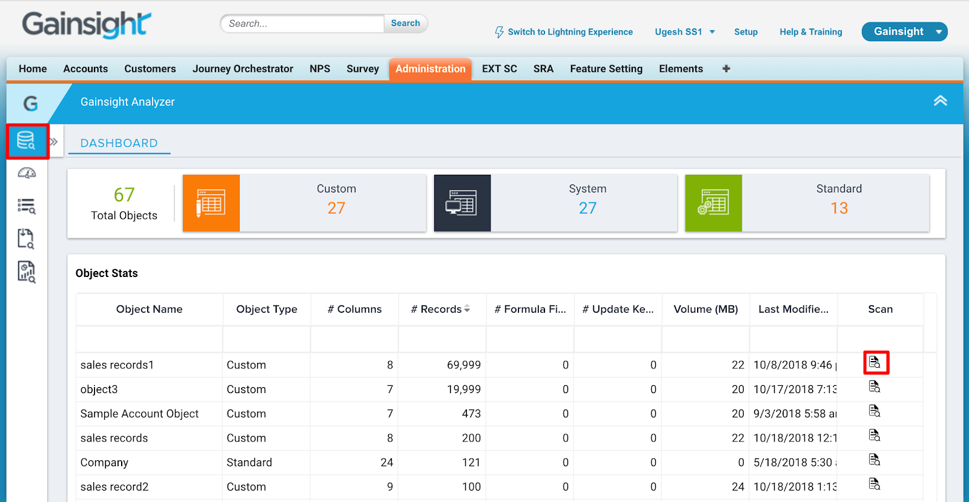Focus the Object Type filter box
The width and height of the screenshot is (969, 502).
(x=266, y=339)
